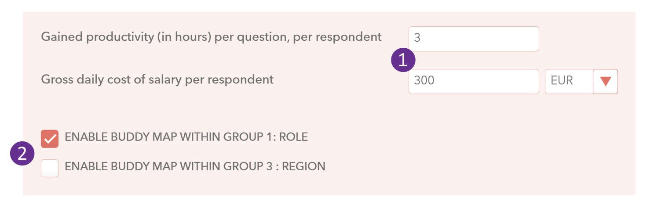
Task: Open the currency dropdown with red triangle arrow
Action: (606, 82)
